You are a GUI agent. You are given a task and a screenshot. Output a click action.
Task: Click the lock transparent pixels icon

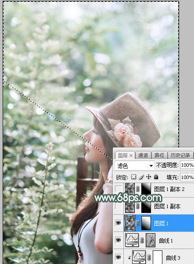point(134,177)
